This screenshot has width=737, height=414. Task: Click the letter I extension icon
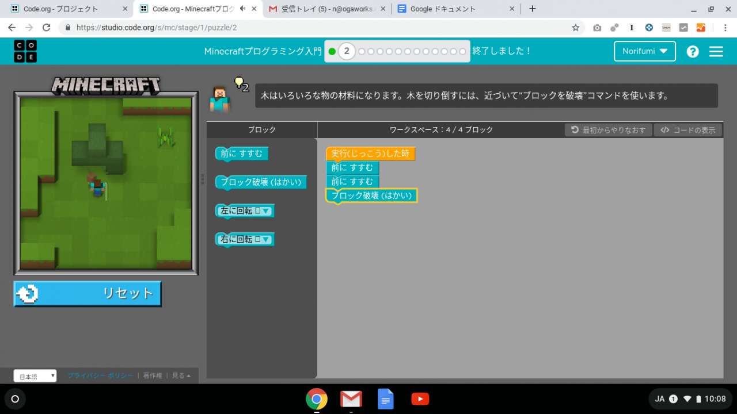coord(632,28)
